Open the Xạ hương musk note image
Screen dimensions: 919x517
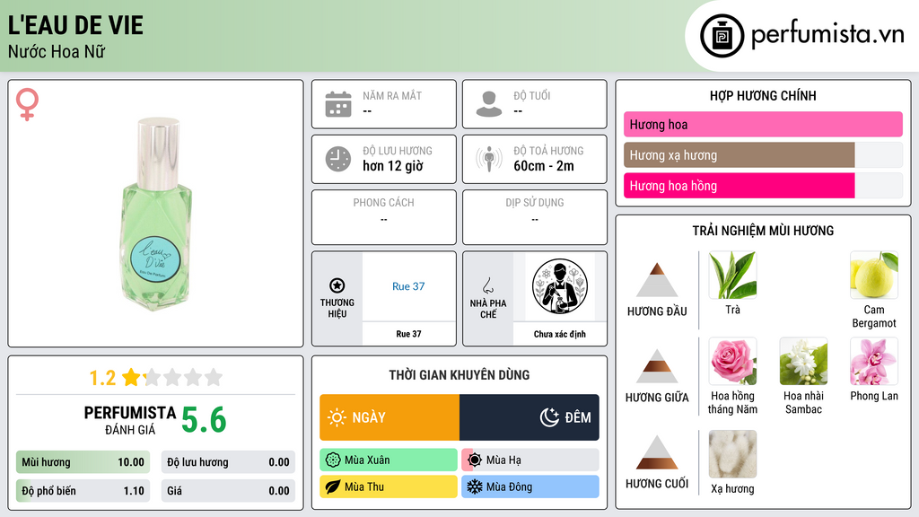coord(732,453)
